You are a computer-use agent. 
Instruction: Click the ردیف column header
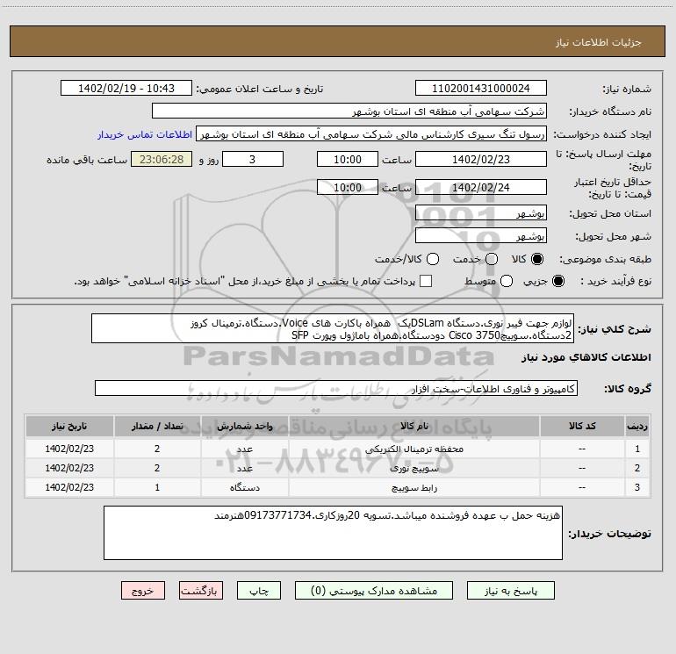point(637,426)
